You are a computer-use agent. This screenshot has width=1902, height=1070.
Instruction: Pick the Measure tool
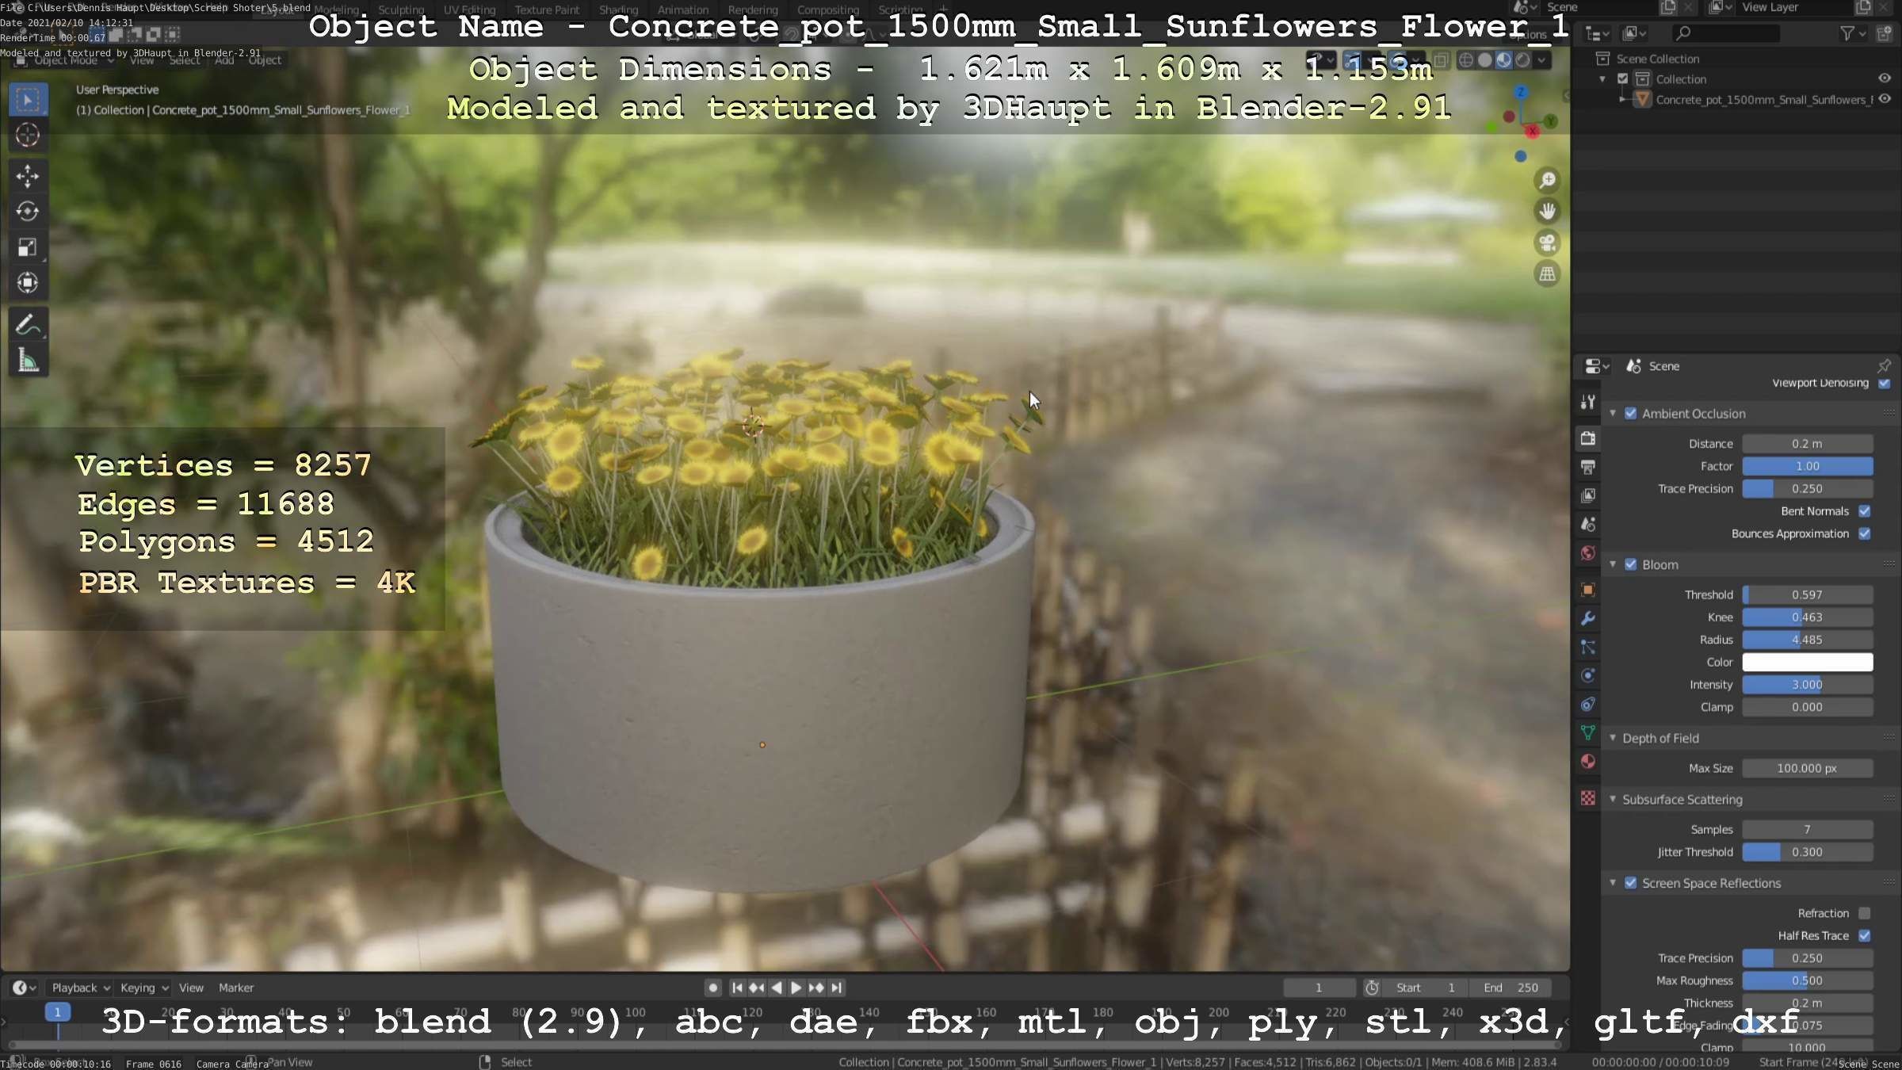pyautogui.click(x=28, y=361)
